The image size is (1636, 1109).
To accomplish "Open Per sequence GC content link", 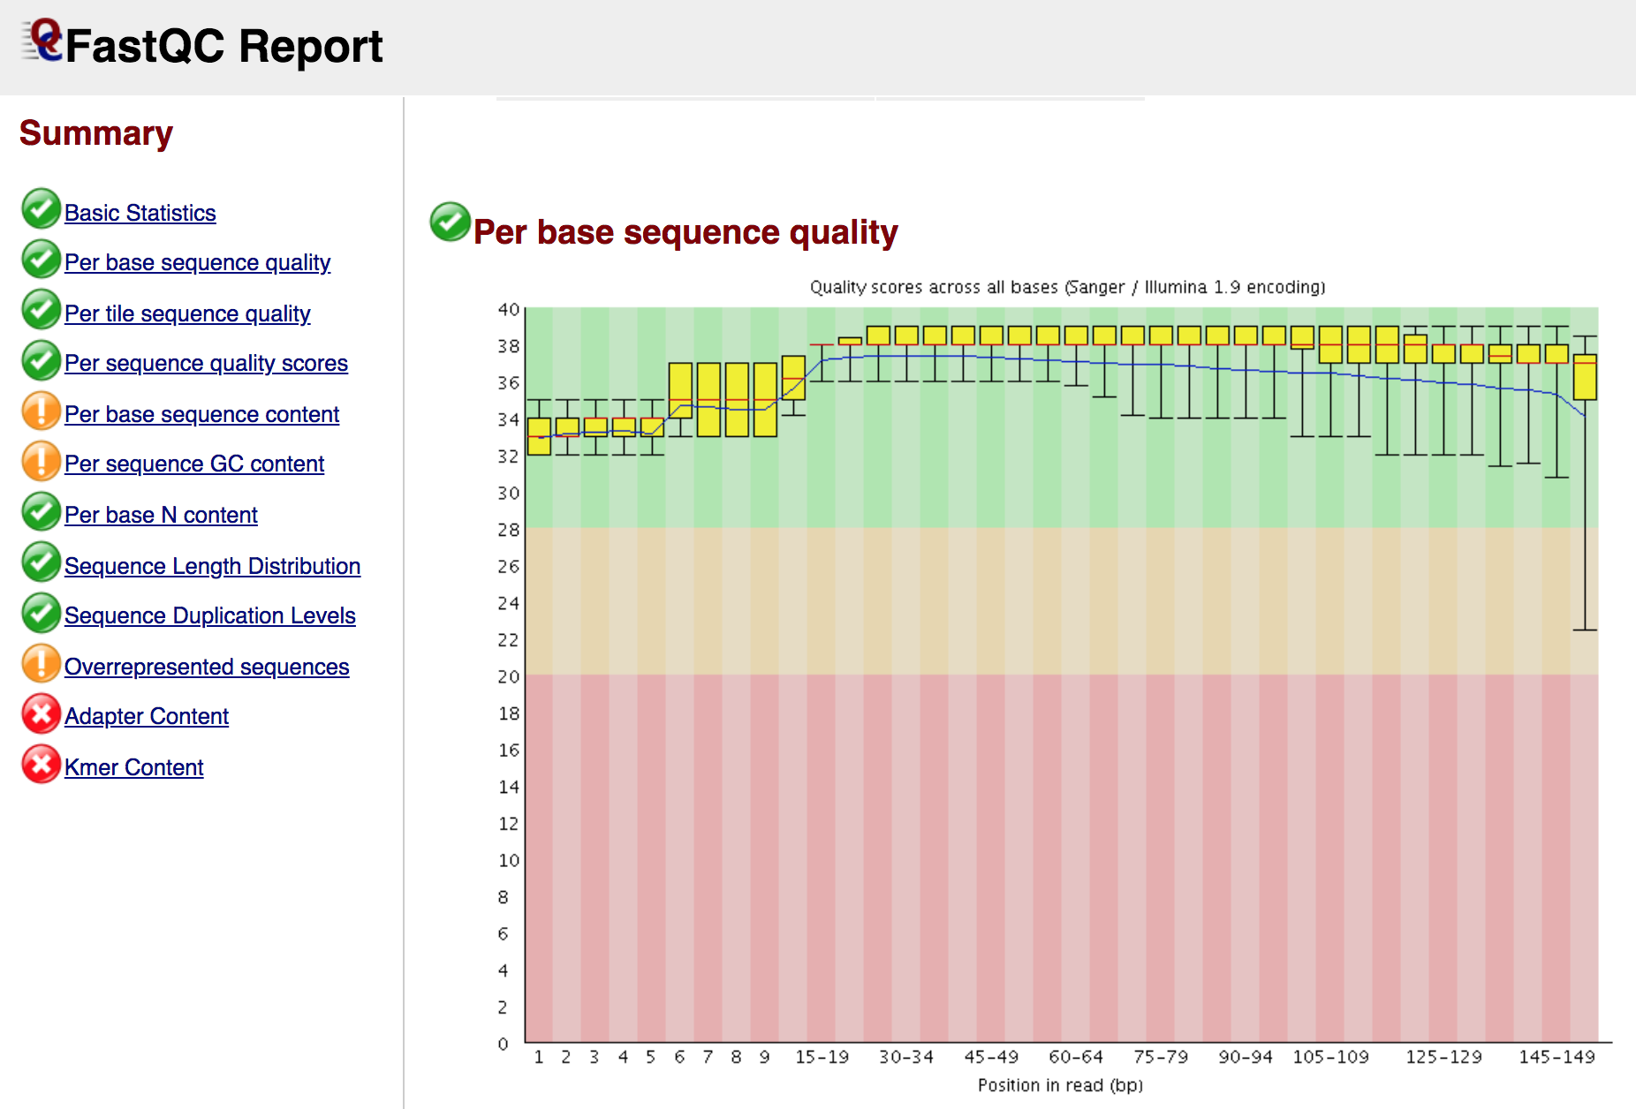I will point(194,464).
